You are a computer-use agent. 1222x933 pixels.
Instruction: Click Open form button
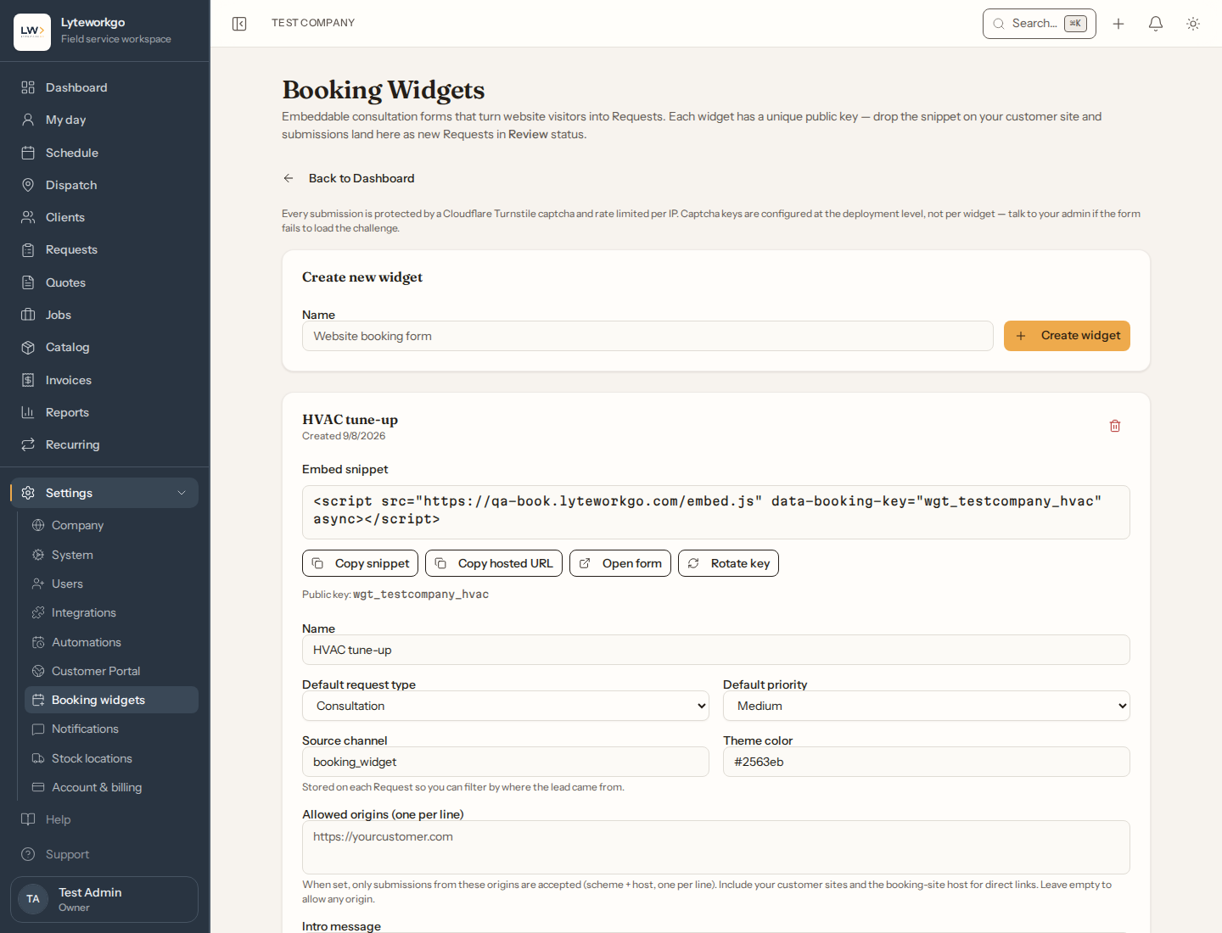[620, 563]
